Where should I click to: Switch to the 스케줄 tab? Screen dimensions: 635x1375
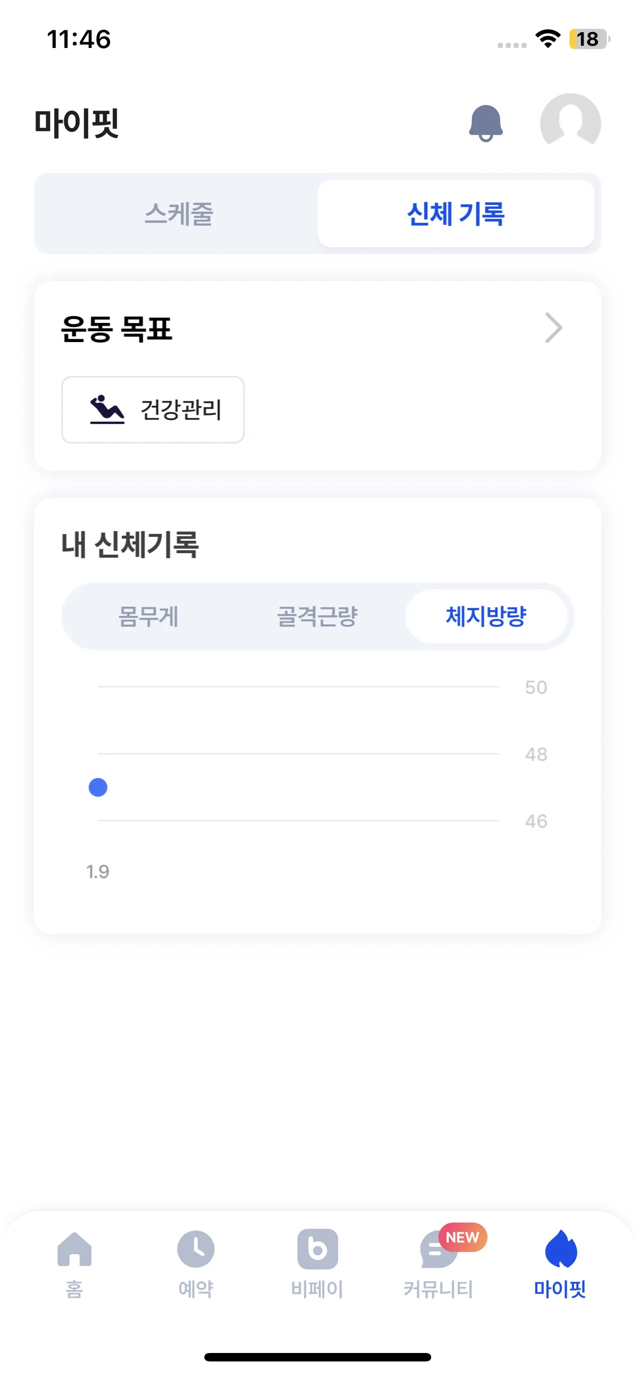coord(178,214)
